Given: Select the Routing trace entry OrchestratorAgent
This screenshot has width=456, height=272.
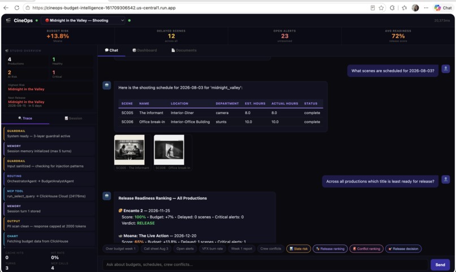Looking at the screenshot, I should [49, 179].
